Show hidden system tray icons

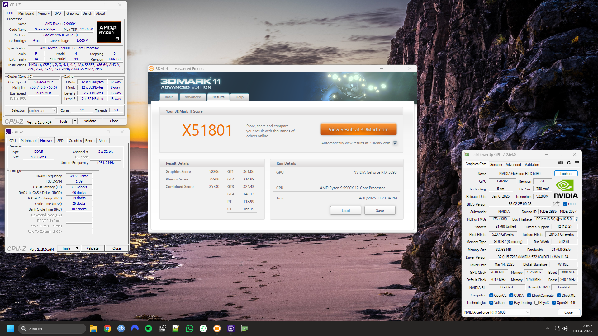(x=548, y=329)
